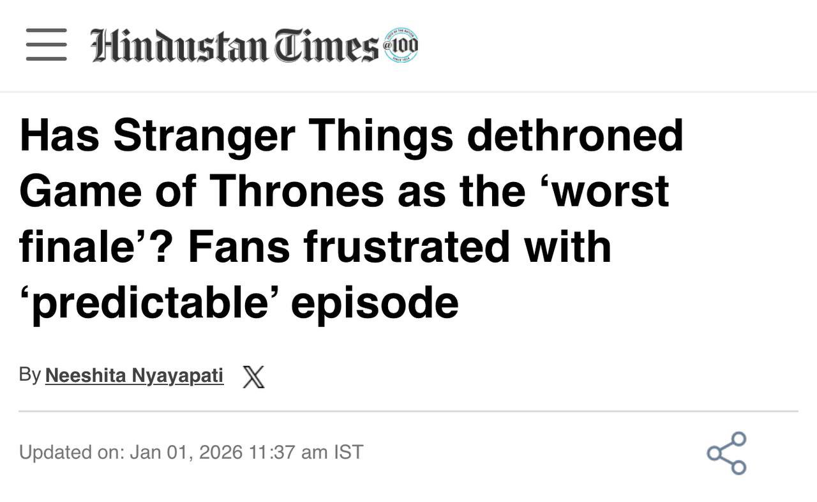The image size is (817, 502).
Task: Click the word "Times" in the masthead
Action: tap(327, 45)
